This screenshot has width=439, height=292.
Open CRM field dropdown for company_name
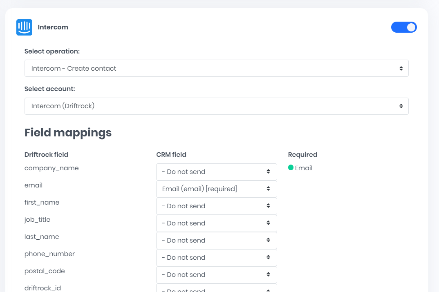point(216,172)
